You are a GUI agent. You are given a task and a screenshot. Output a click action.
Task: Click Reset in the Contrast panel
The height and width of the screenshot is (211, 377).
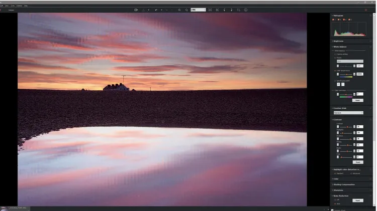coord(357,162)
